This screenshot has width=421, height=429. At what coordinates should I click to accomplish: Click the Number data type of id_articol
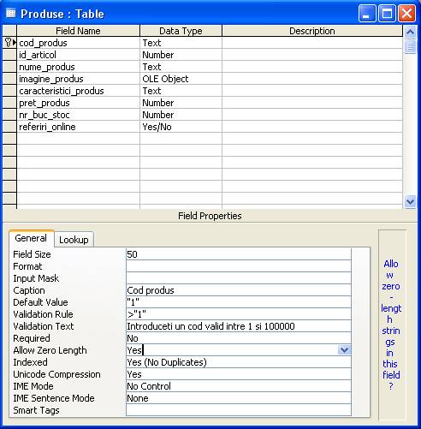click(x=181, y=55)
